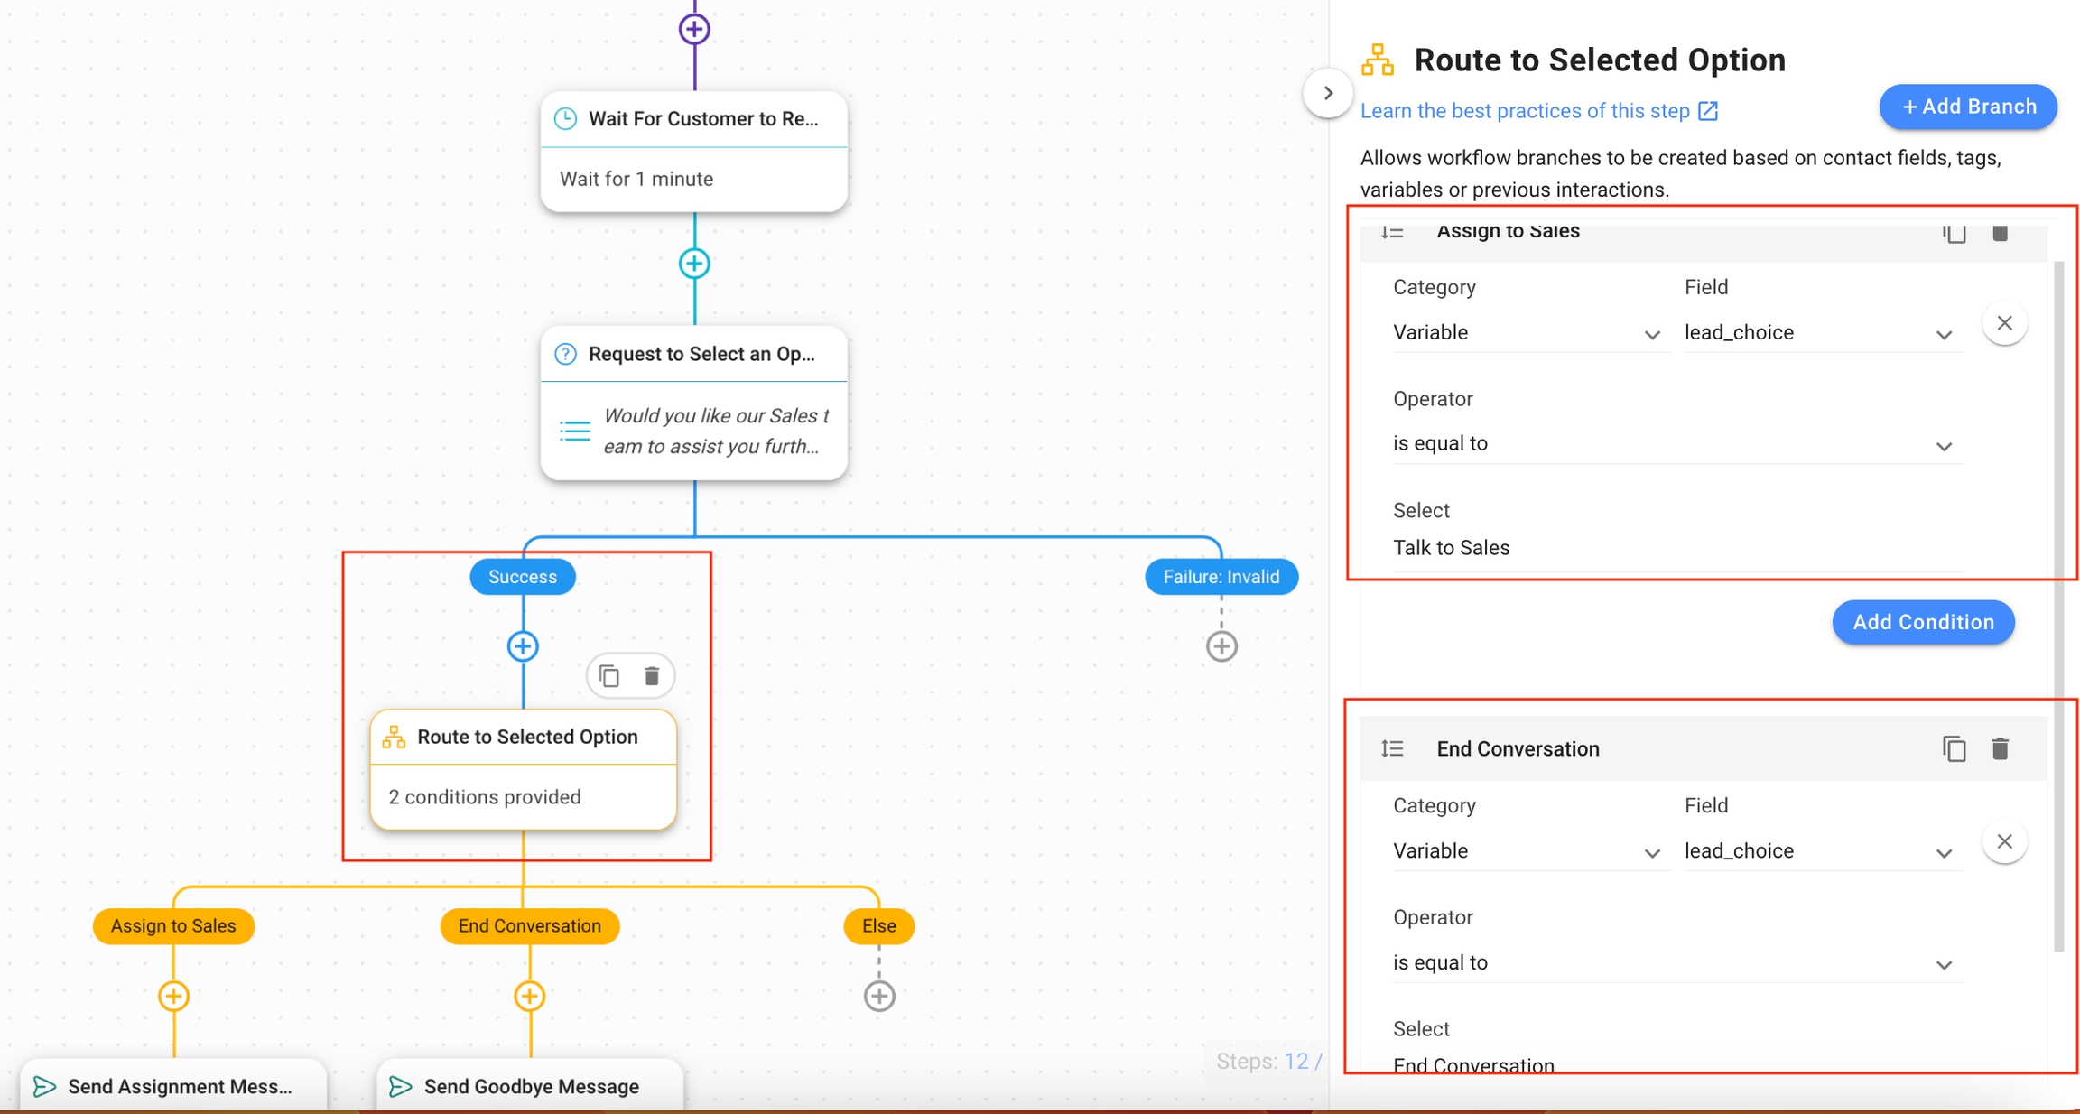
Task: Duplicate the Assign to Sales condition card
Action: (x=1954, y=233)
